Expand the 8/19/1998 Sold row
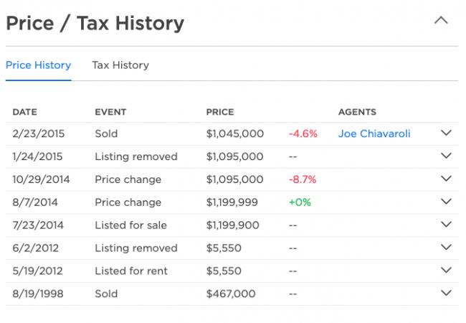The height and width of the screenshot is (323, 466). coord(447,294)
